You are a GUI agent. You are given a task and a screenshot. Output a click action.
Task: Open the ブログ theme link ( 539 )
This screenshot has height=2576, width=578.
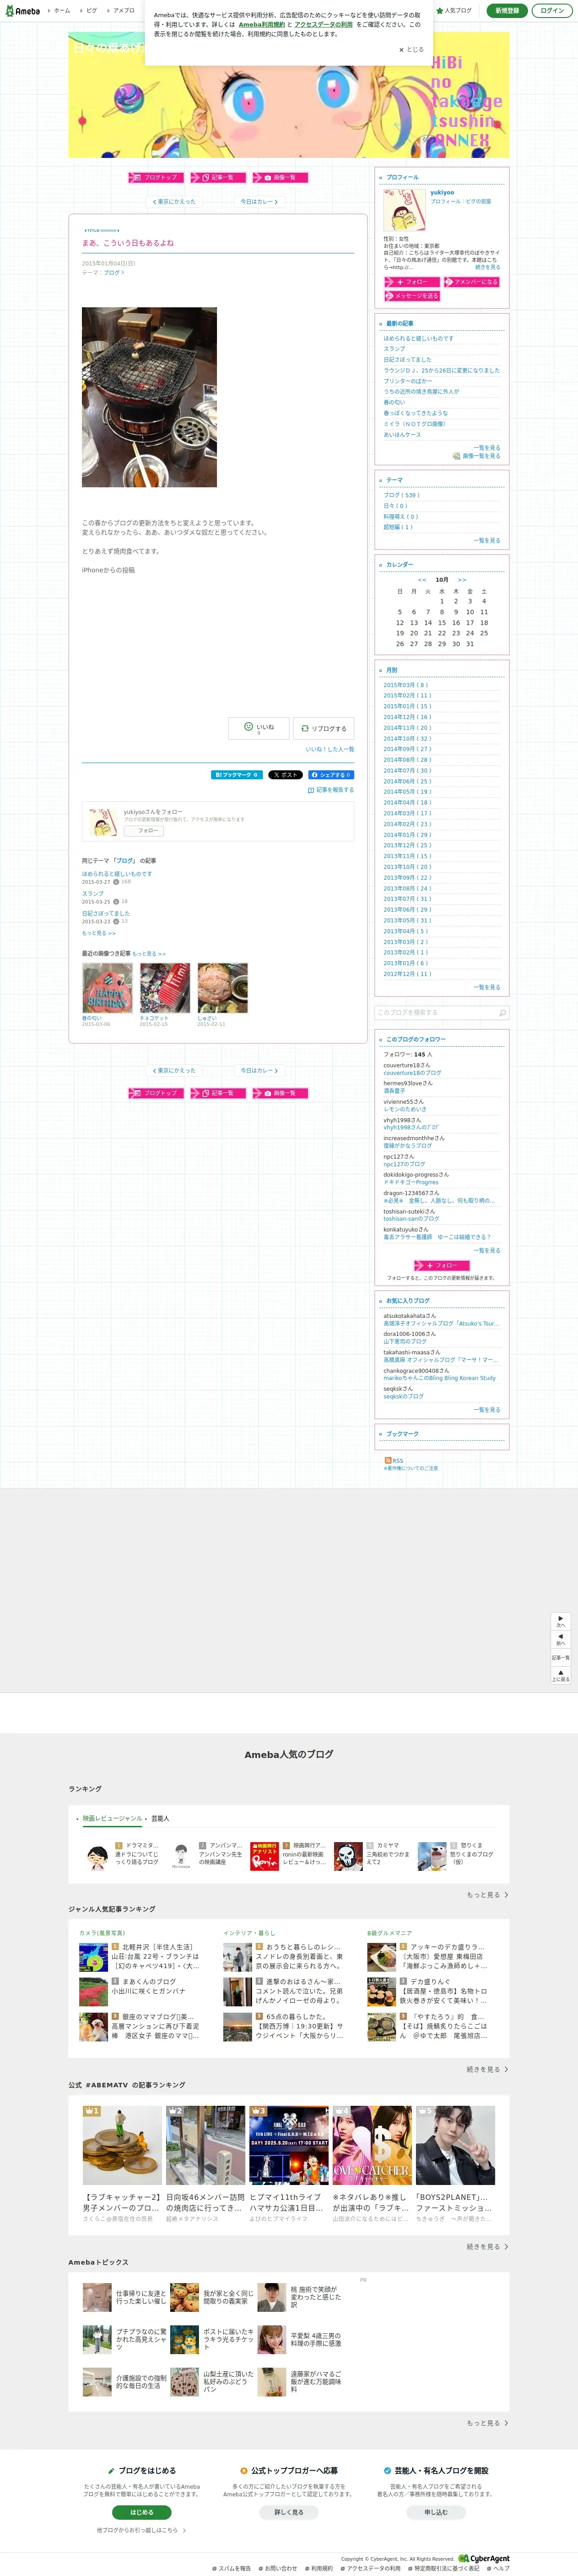[x=402, y=495]
